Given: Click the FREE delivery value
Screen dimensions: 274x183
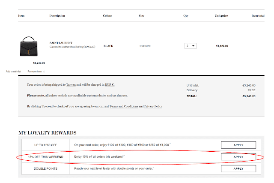Looking at the screenshot, I should (x=251, y=90).
